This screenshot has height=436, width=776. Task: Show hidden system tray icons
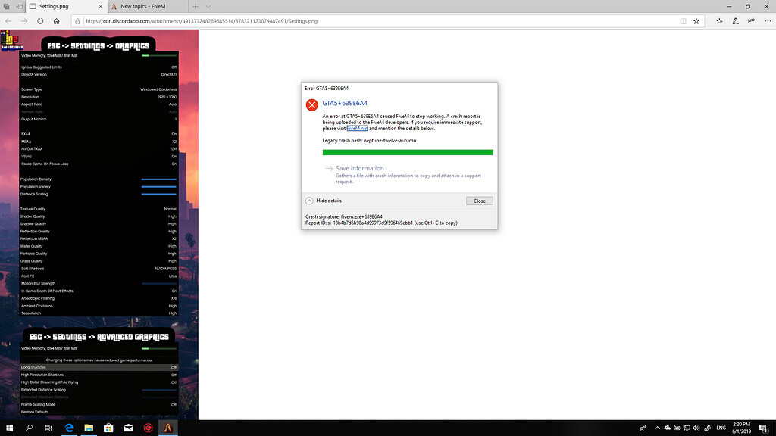pyautogui.click(x=657, y=428)
